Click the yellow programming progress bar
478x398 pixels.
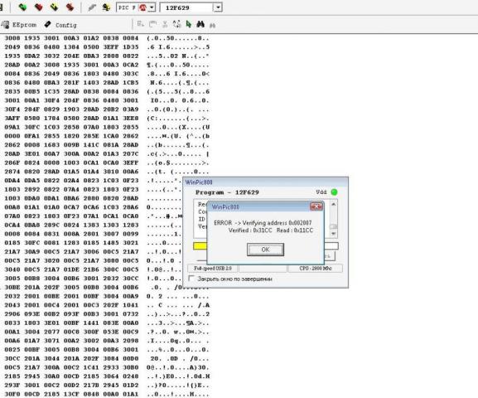click(200, 245)
